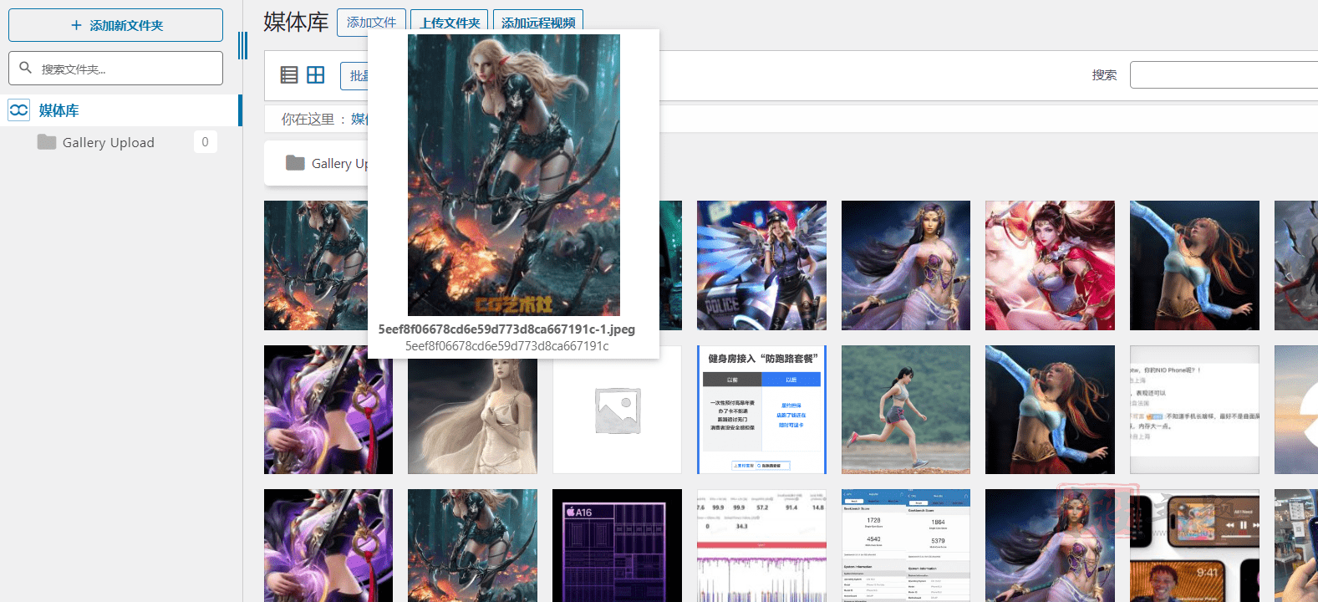
Task: Click add remote video button
Action: [538, 23]
